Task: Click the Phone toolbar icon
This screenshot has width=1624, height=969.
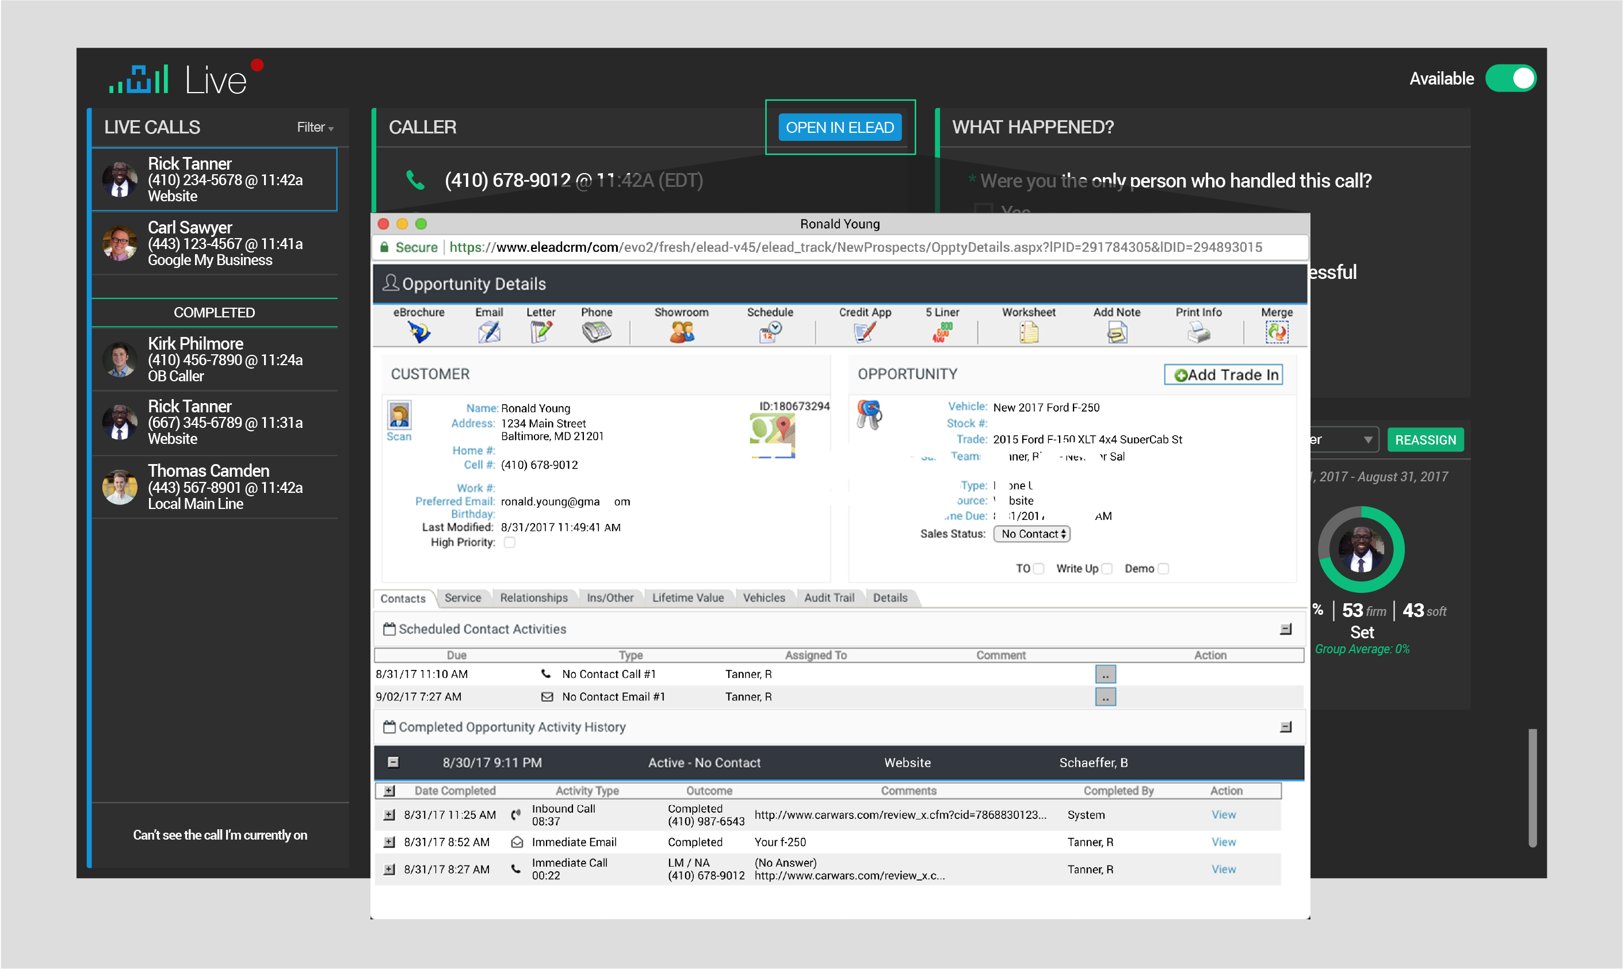Action: tap(596, 332)
